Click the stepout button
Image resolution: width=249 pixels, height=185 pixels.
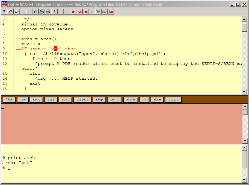tap(82, 100)
